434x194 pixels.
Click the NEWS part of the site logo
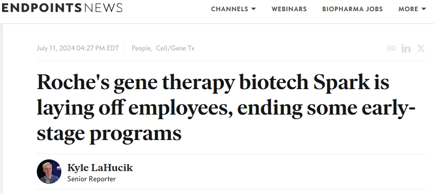coord(103,8)
